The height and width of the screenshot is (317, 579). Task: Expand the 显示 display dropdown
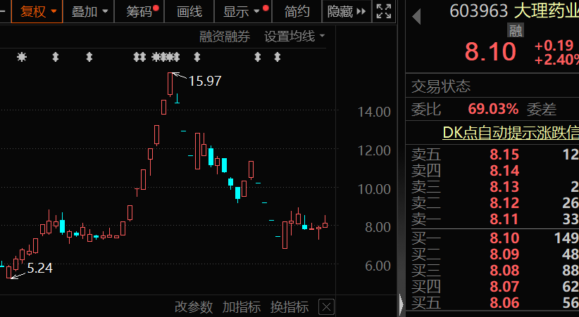pos(243,11)
